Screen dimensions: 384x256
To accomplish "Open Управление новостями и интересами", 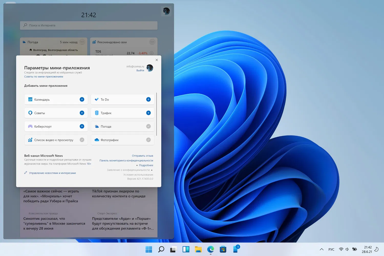I will click(52, 173).
